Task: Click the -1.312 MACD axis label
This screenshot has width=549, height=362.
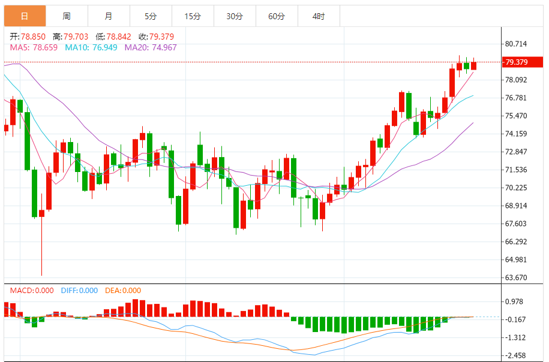Action: tap(515, 338)
